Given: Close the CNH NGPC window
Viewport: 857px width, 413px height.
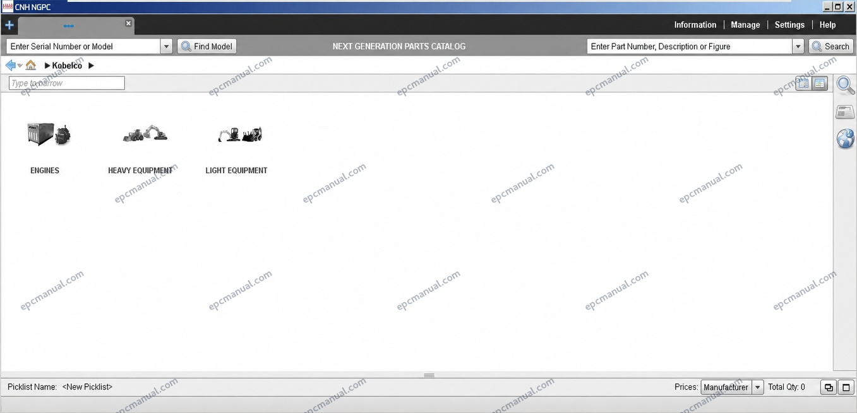Looking at the screenshot, I should [x=849, y=7].
